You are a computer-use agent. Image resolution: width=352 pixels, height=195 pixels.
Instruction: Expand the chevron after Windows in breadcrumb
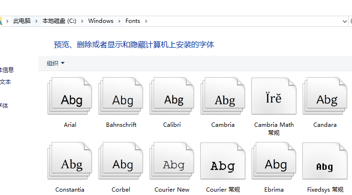pyautogui.click(x=119, y=21)
